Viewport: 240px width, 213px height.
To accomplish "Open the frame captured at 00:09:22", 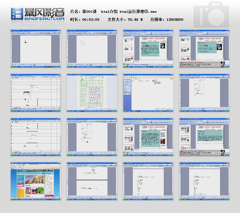I will pos(148,48).
